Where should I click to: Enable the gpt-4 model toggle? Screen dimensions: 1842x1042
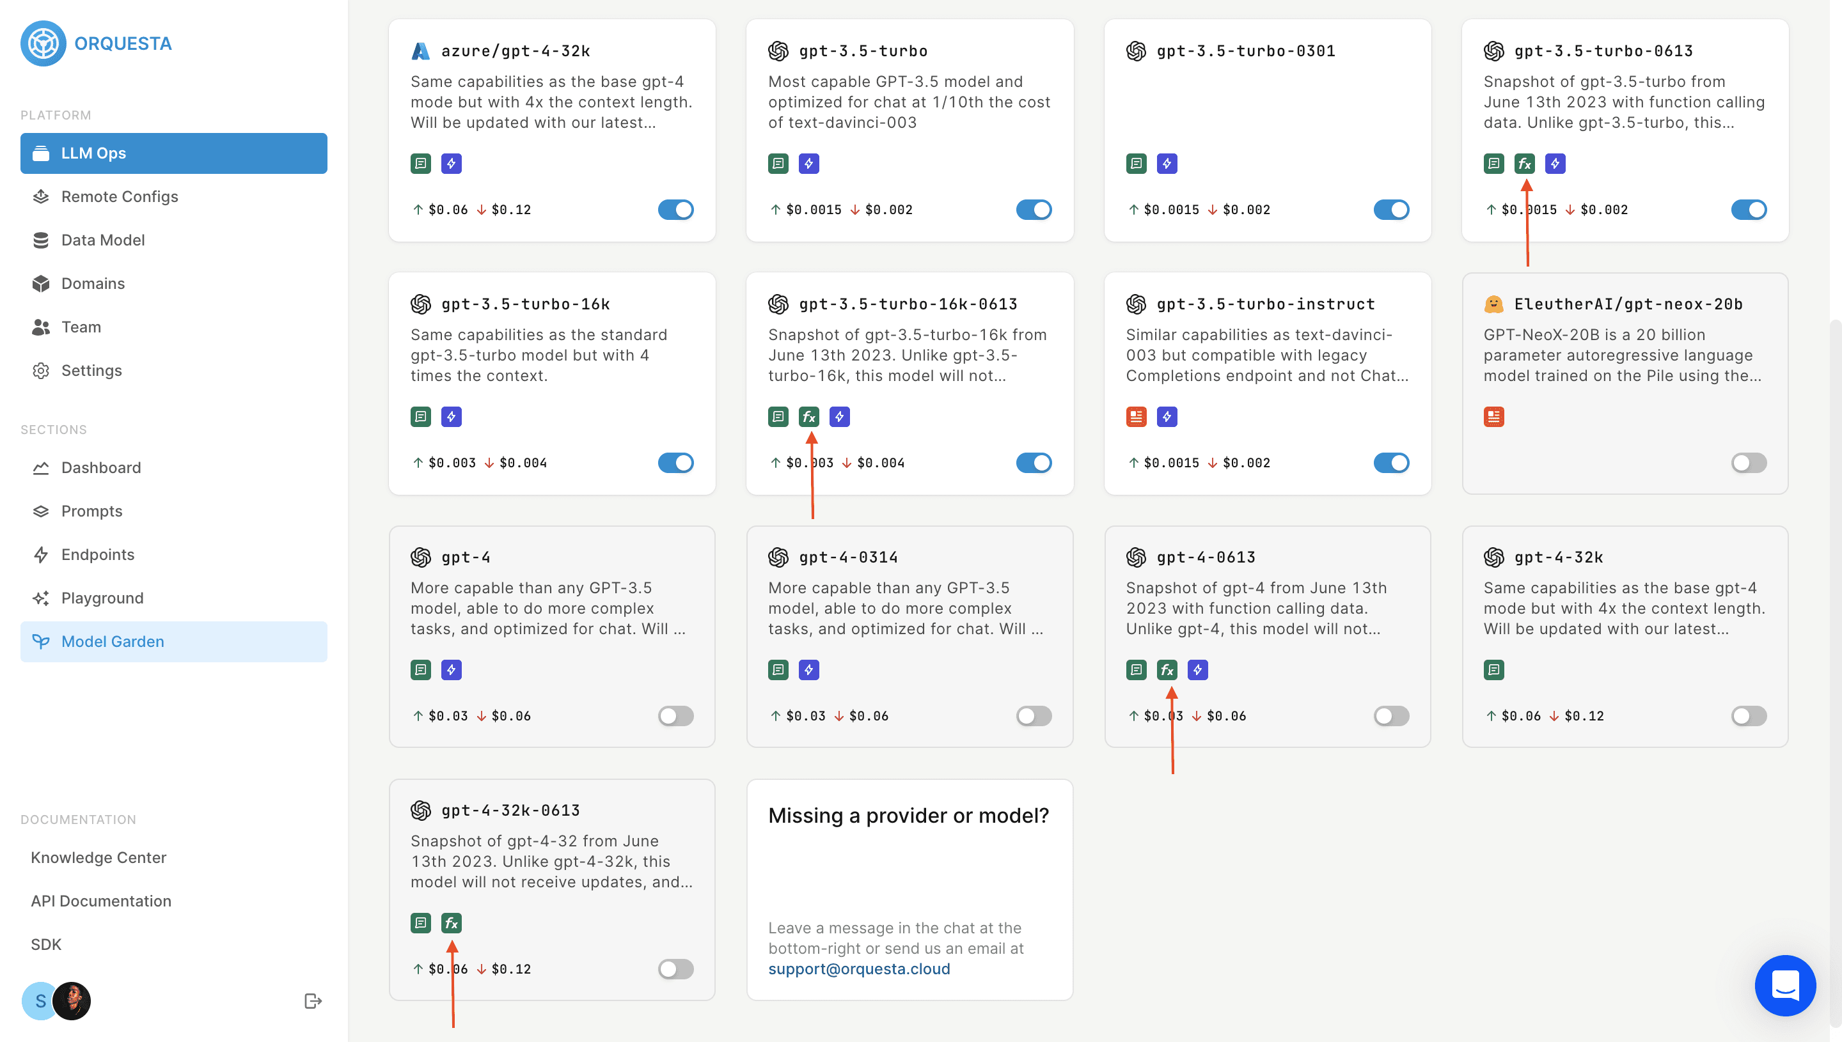click(676, 716)
